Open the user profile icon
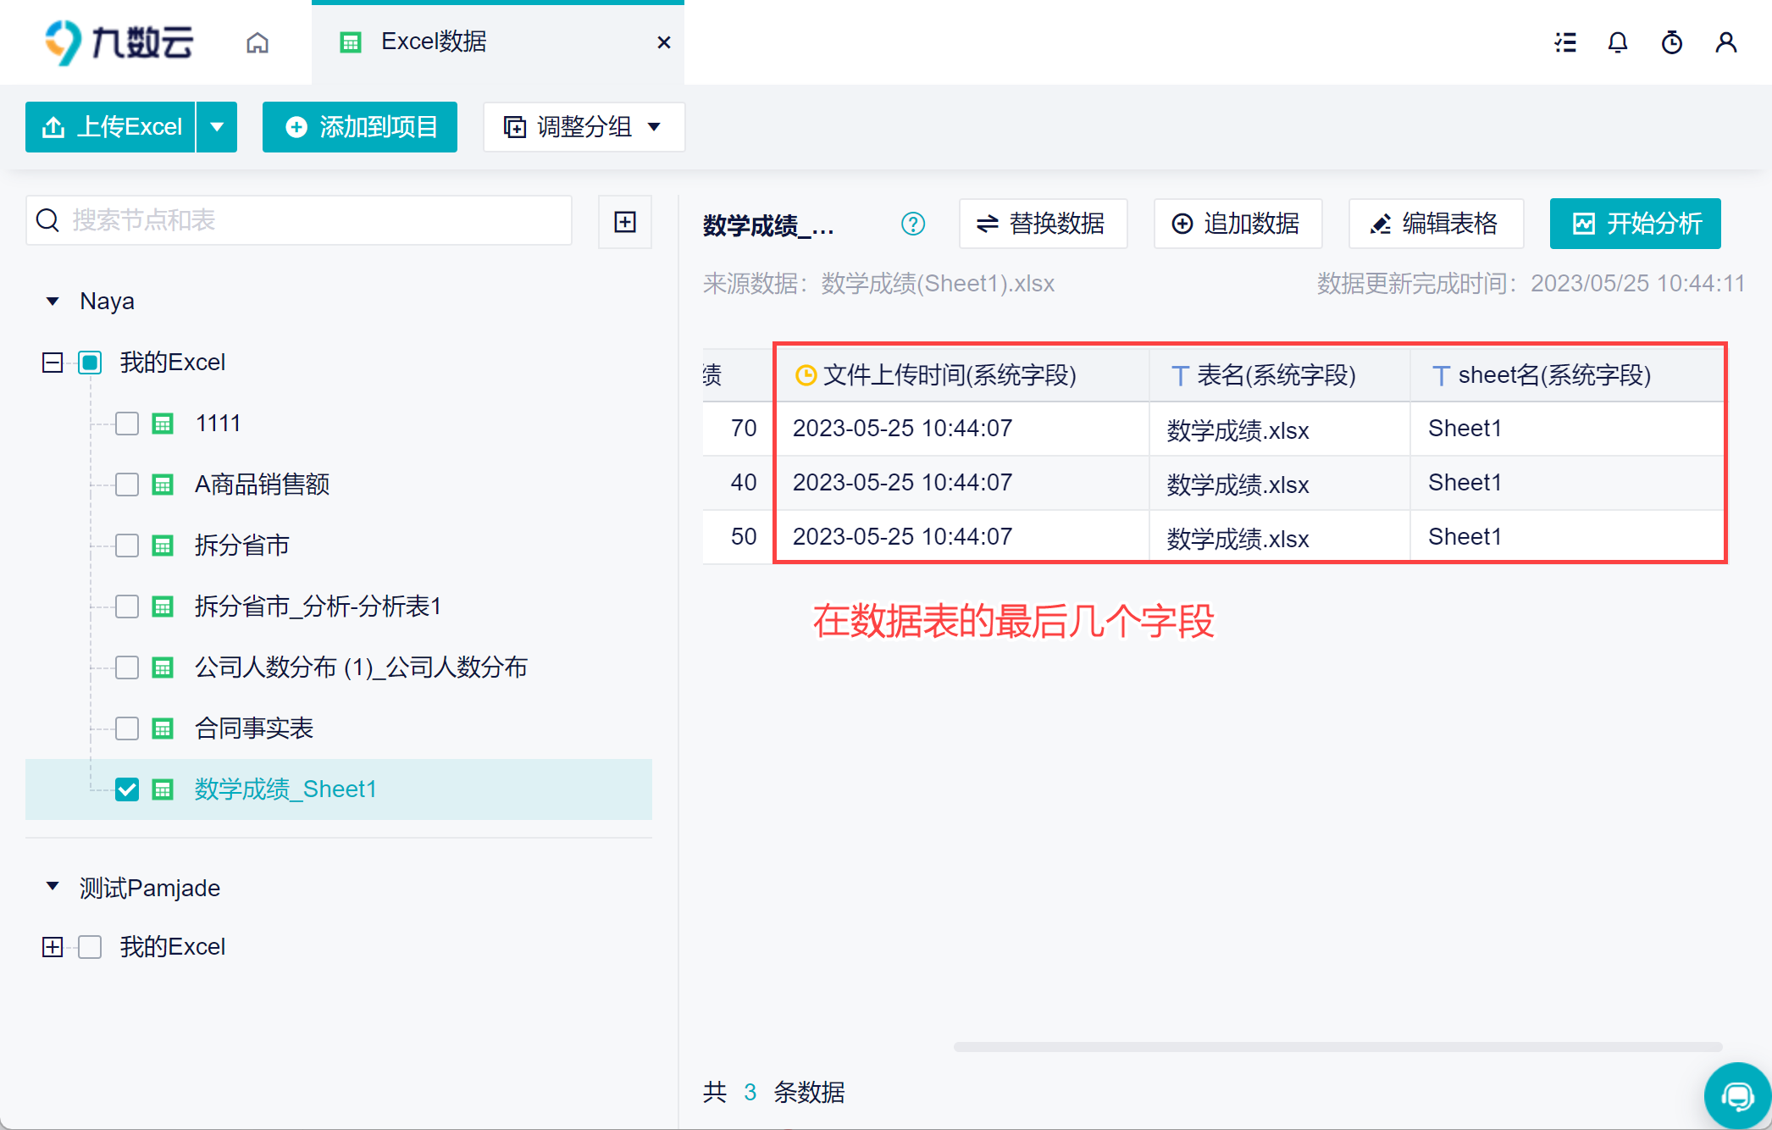 tap(1726, 42)
